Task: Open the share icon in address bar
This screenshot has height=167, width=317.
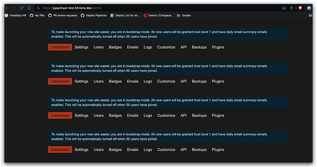Action: (291, 8)
